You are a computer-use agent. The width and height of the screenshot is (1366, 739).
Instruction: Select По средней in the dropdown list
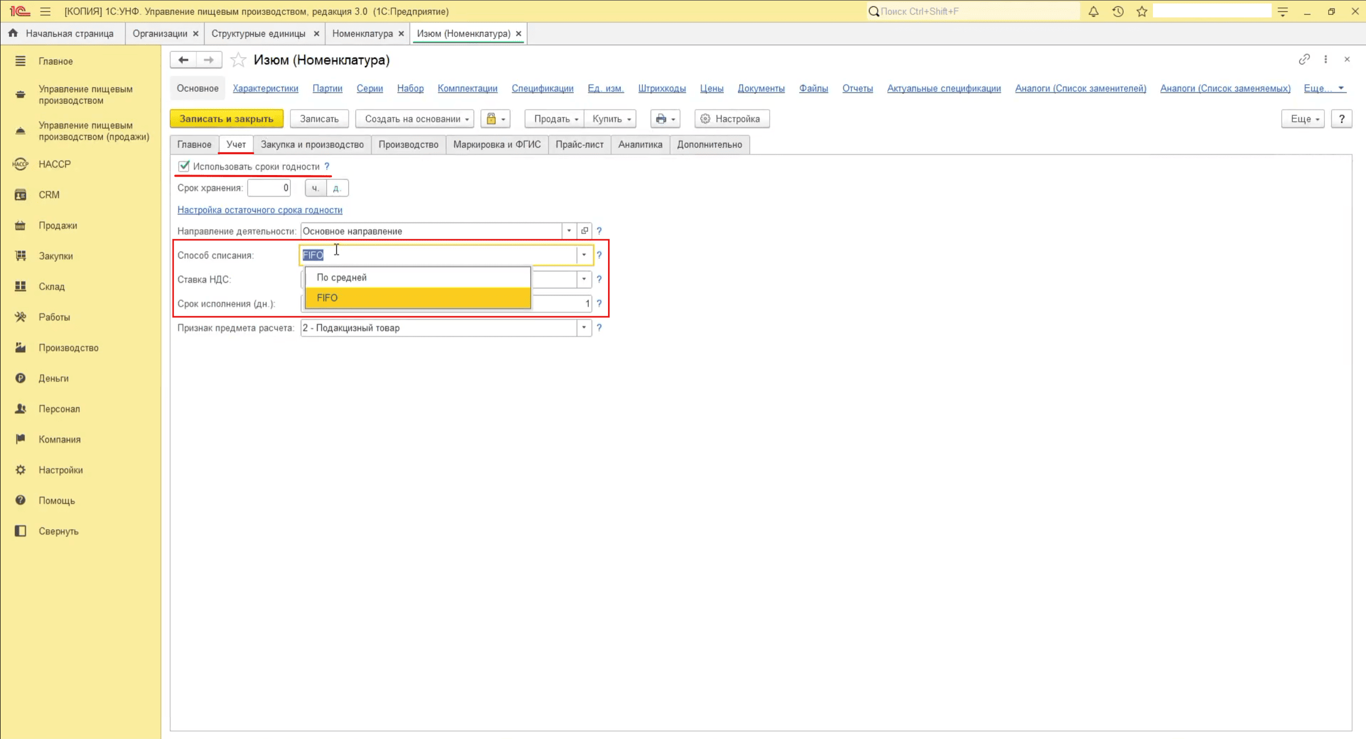pos(418,277)
